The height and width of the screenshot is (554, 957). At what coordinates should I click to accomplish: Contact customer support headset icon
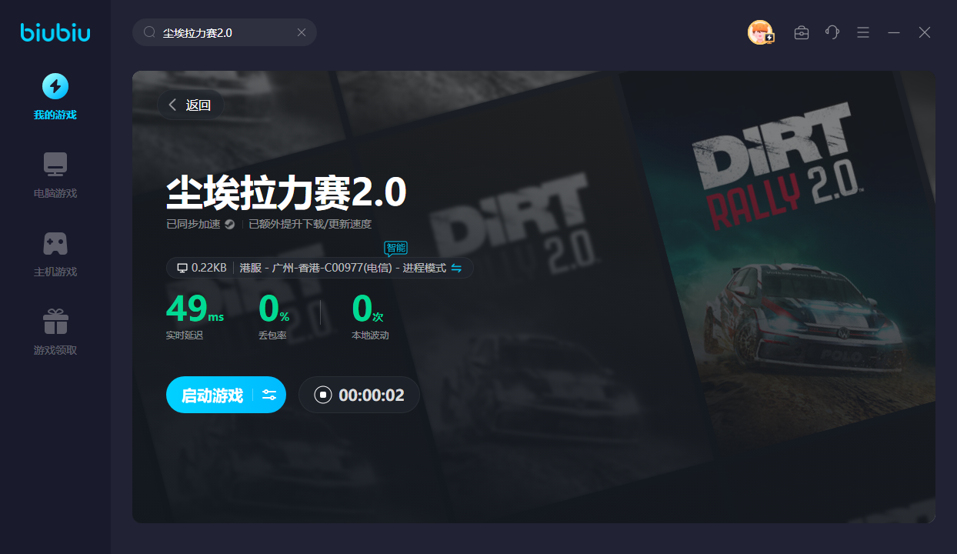(832, 32)
